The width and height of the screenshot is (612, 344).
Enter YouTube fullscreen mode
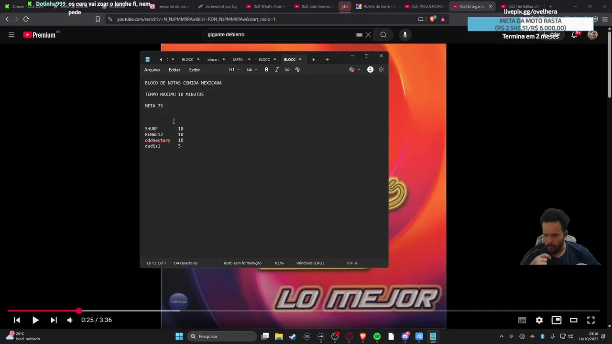[591, 320]
